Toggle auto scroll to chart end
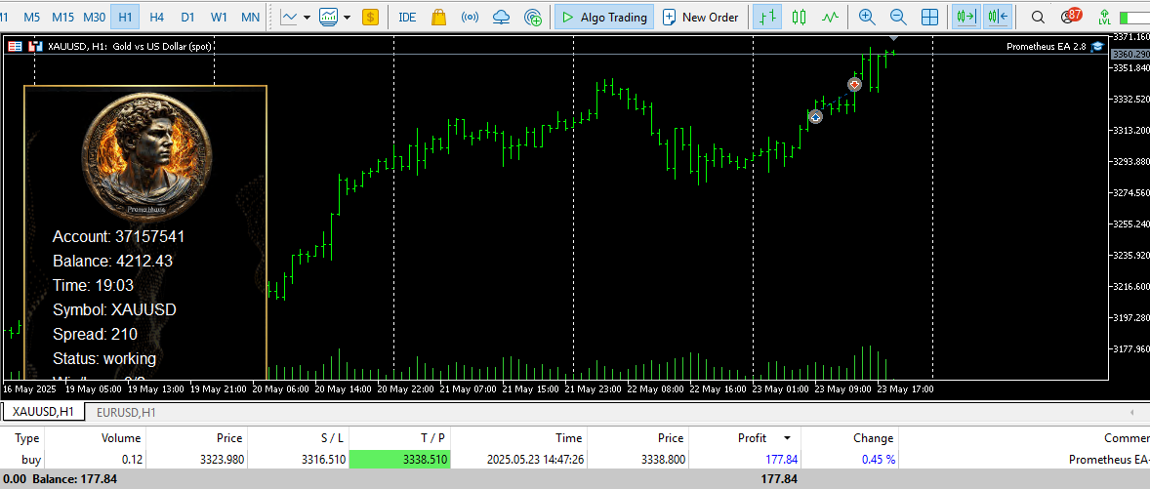 (x=965, y=17)
